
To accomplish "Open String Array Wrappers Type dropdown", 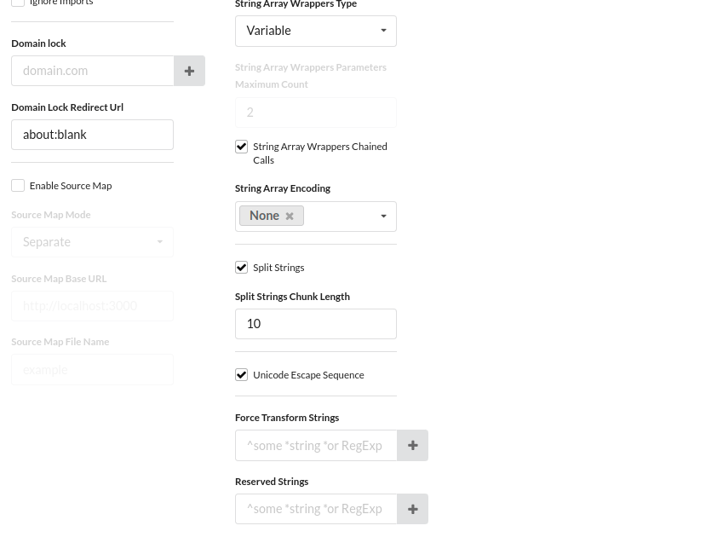I will (315, 31).
